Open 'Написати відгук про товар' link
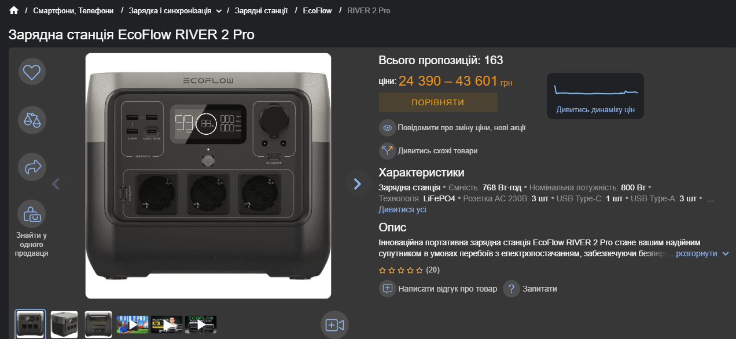The width and height of the screenshot is (736, 339). point(447,289)
